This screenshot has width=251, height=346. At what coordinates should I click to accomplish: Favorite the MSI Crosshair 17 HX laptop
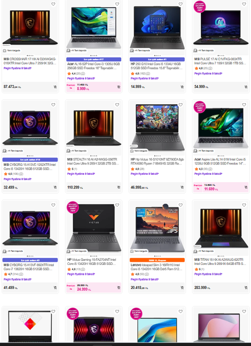pyautogui.click(x=53, y=4)
